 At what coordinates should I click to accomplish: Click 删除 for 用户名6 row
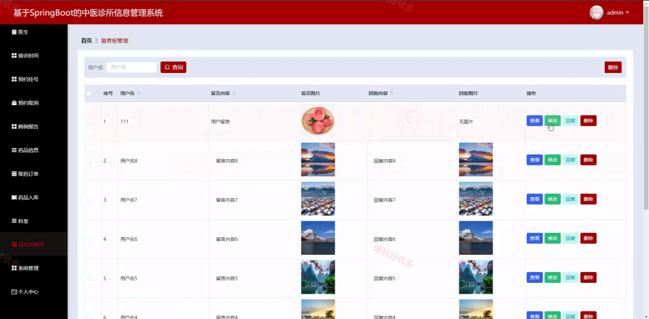click(x=588, y=238)
